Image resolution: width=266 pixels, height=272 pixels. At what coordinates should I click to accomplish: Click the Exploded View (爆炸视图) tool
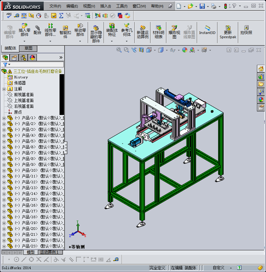tap(174, 32)
